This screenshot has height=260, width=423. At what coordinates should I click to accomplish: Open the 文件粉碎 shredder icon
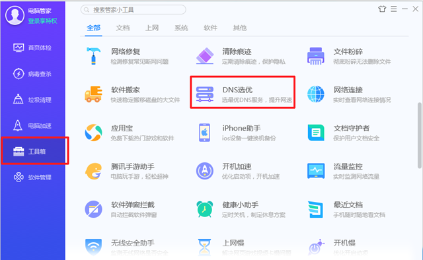(316, 56)
